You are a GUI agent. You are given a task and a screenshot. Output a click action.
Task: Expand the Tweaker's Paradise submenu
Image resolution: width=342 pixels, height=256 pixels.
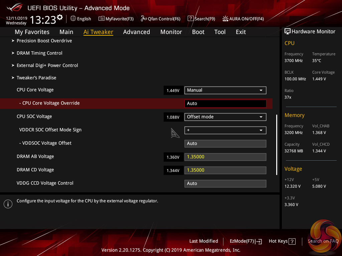tap(36, 78)
